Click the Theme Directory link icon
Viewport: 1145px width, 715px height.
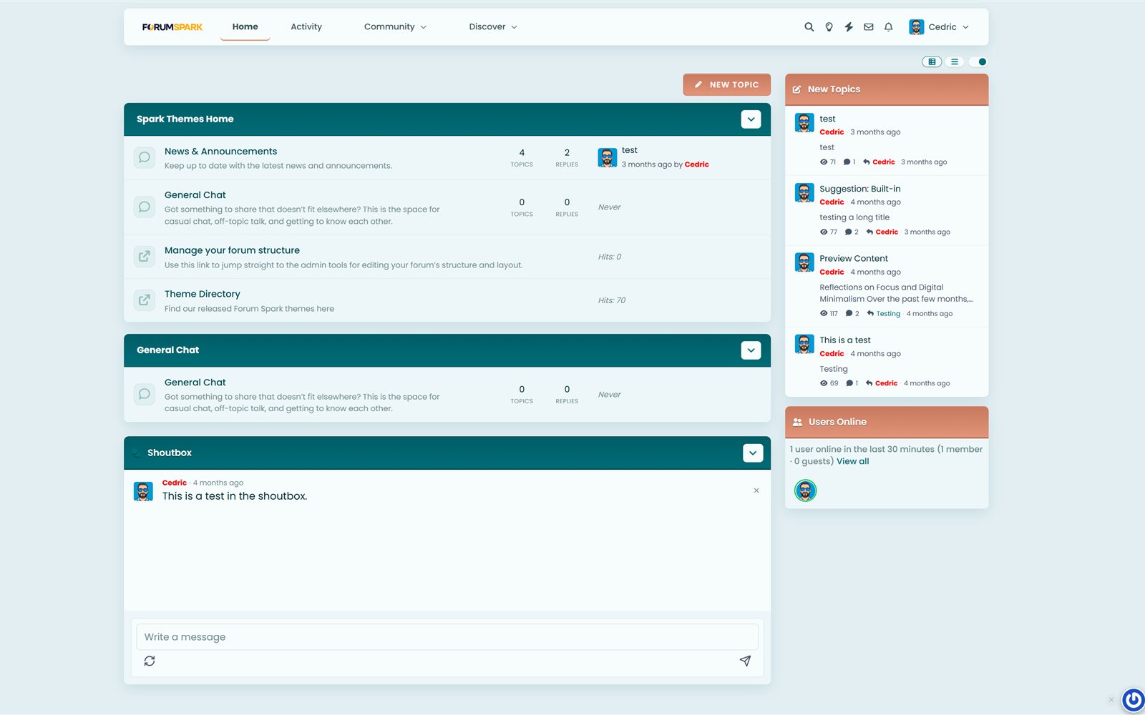pos(145,300)
